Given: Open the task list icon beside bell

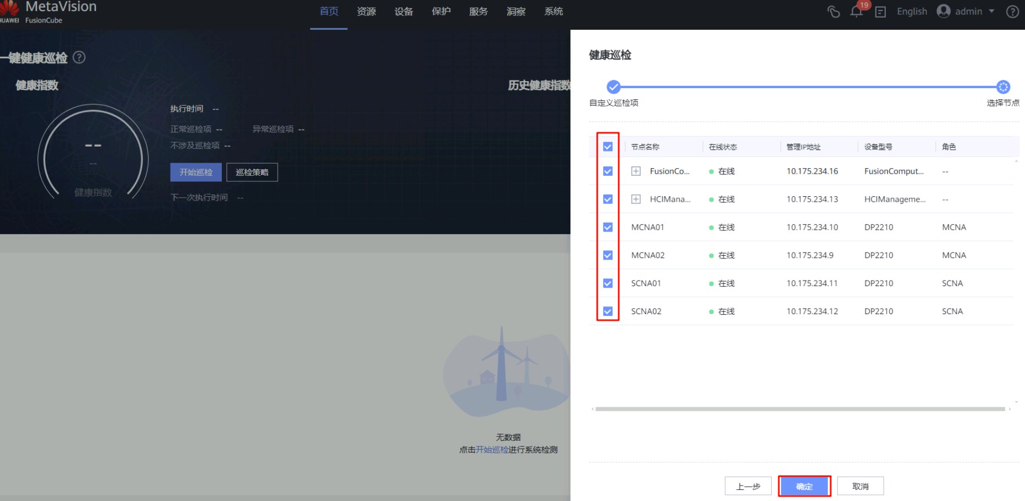Looking at the screenshot, I should point(880,12).
